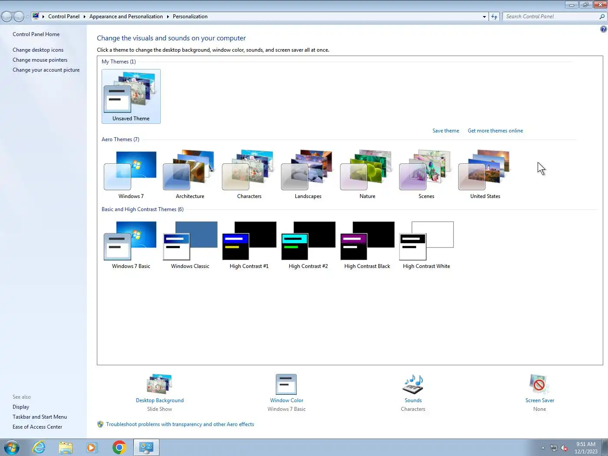Apply the Scenes theme
The image size is (608, 456).
426,175
